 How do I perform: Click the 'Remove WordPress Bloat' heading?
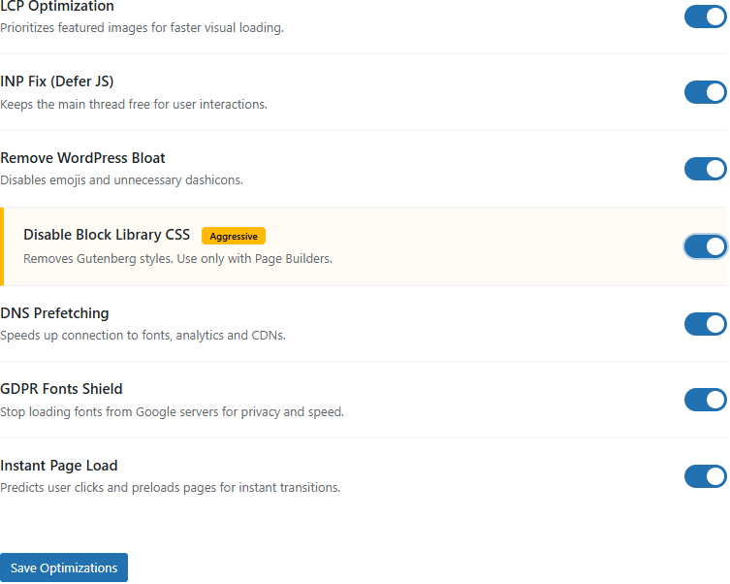click(x=82, y=158)
